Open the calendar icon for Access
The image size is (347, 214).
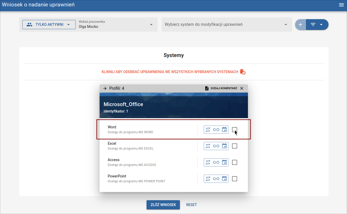click(224, 162)
